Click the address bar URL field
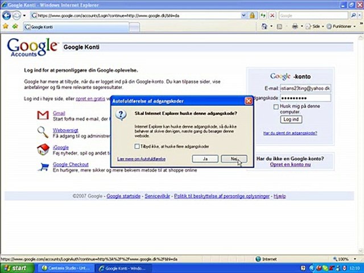Screen dimensions: 364x273 point(136,15)
